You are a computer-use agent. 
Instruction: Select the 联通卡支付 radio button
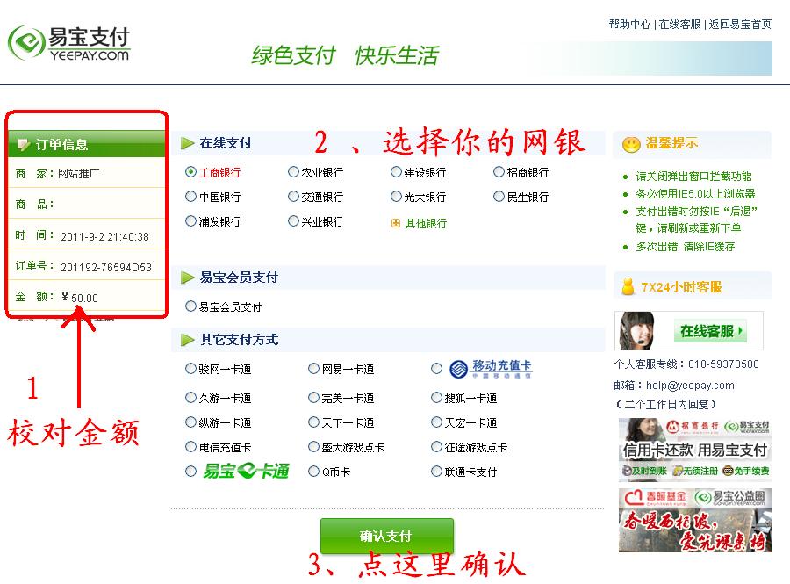click(436, 472)
